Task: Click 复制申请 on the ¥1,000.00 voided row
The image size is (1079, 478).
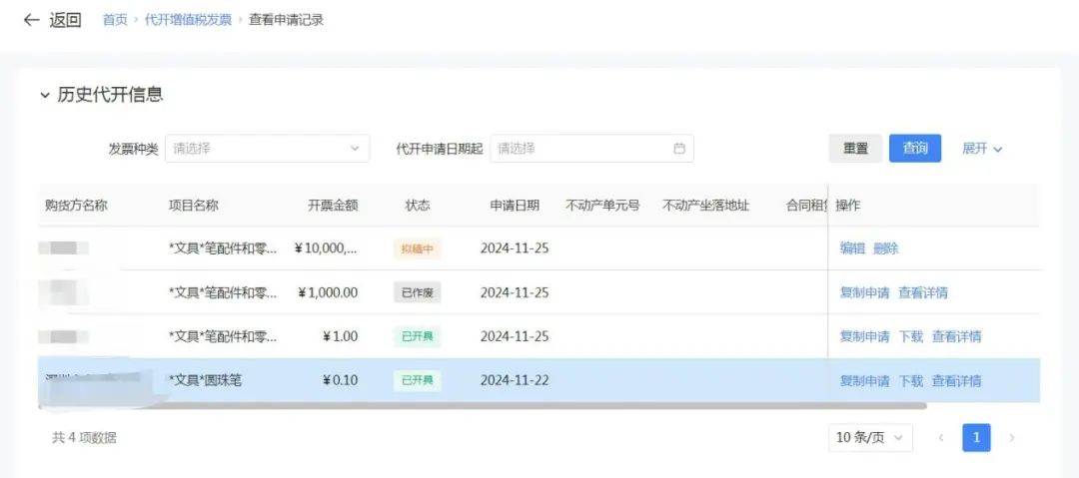Action: point(864,292)
